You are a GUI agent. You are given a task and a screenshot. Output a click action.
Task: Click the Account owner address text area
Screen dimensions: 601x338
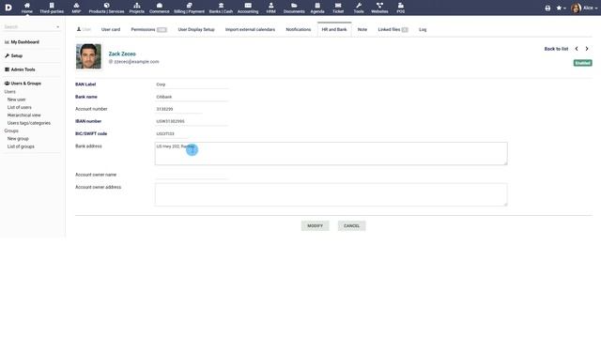pos(331,194)
